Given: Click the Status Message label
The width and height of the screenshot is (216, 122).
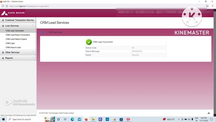Looking at the screenshot, I should point(92,51).
